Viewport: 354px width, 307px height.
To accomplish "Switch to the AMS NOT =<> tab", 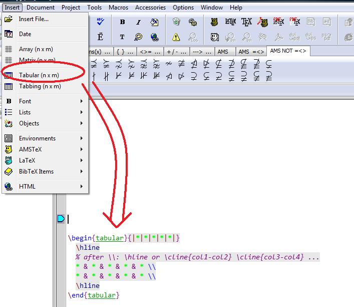I will [x=287, y=51].
